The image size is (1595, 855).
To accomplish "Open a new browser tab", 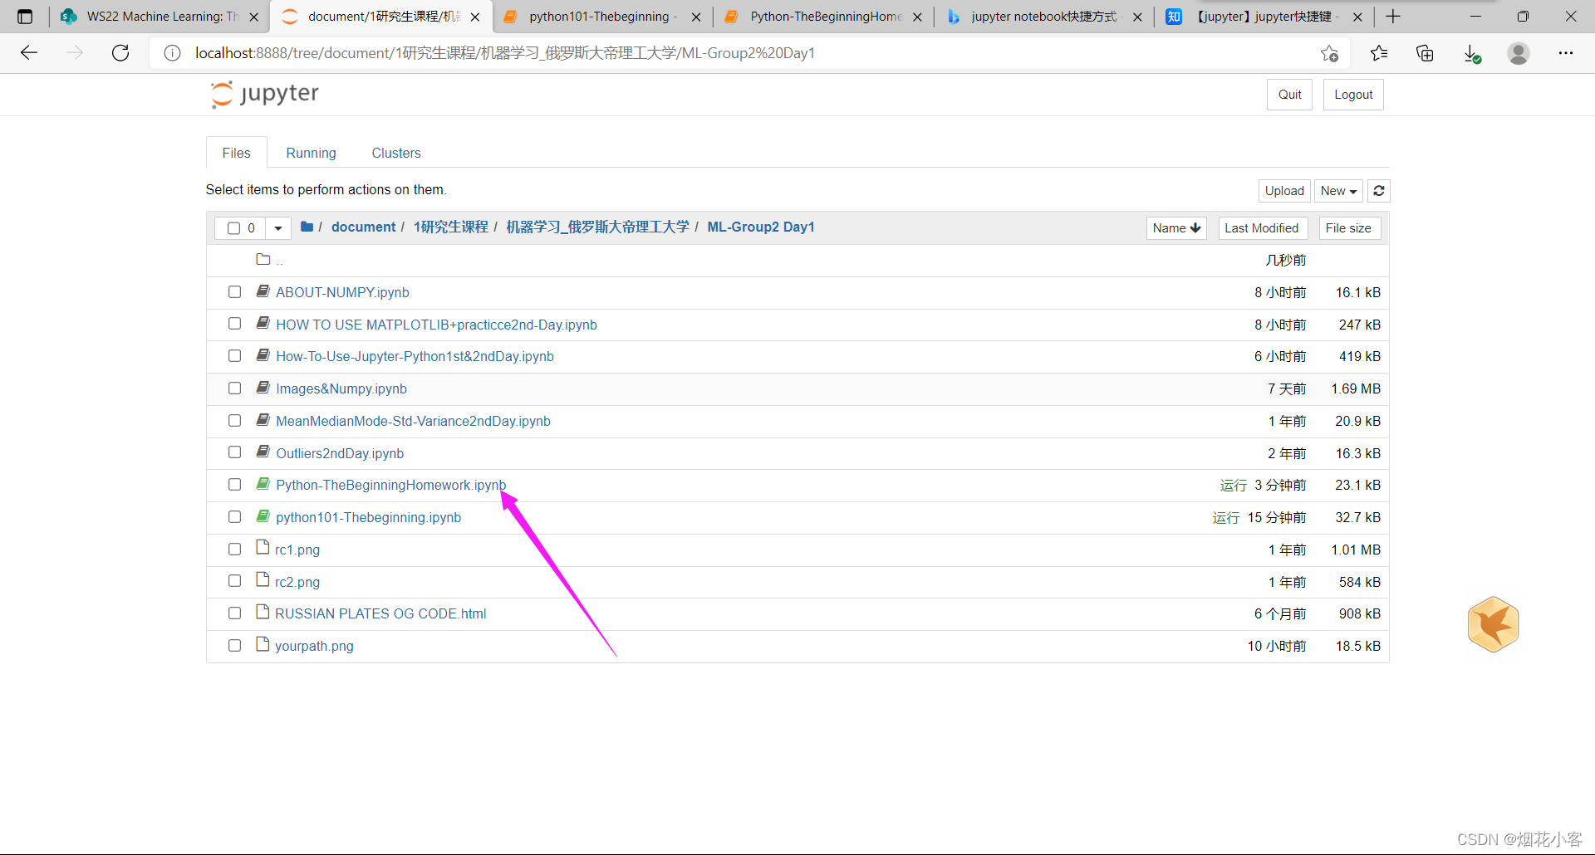I will 1393,17.
